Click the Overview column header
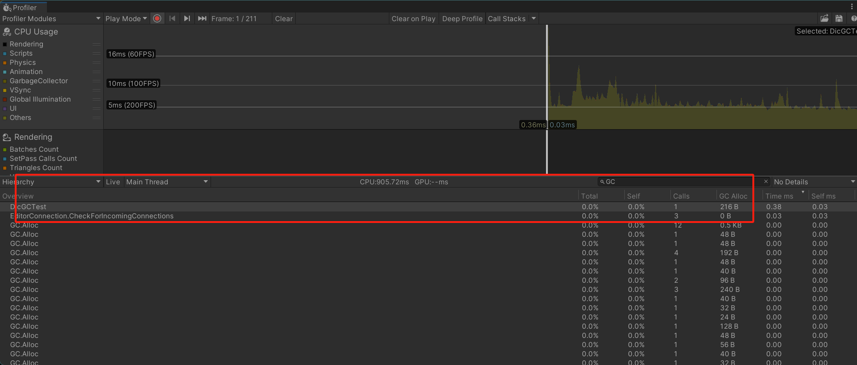Screen dimensions: 857x365 coord(288,196)
